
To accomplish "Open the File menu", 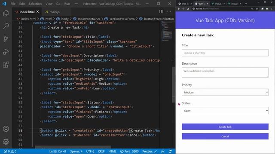I will tap(13, 4).
